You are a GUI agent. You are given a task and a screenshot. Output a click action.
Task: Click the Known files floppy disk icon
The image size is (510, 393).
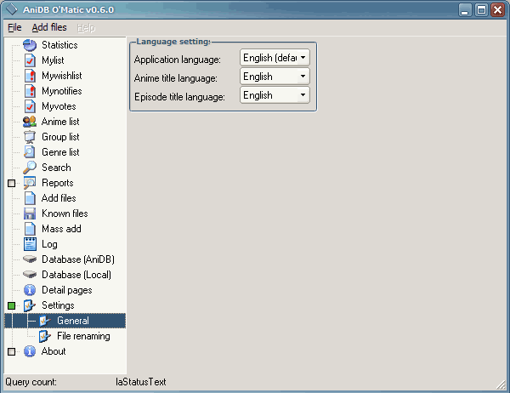(30, 214)
